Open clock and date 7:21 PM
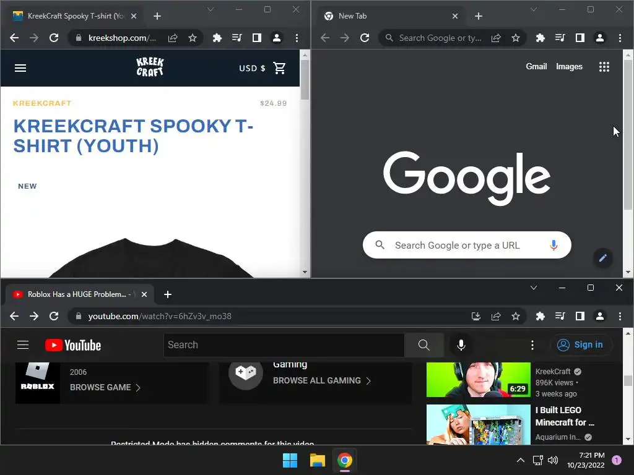The width and height of the screenshot is (634, 475). [586, 460]
